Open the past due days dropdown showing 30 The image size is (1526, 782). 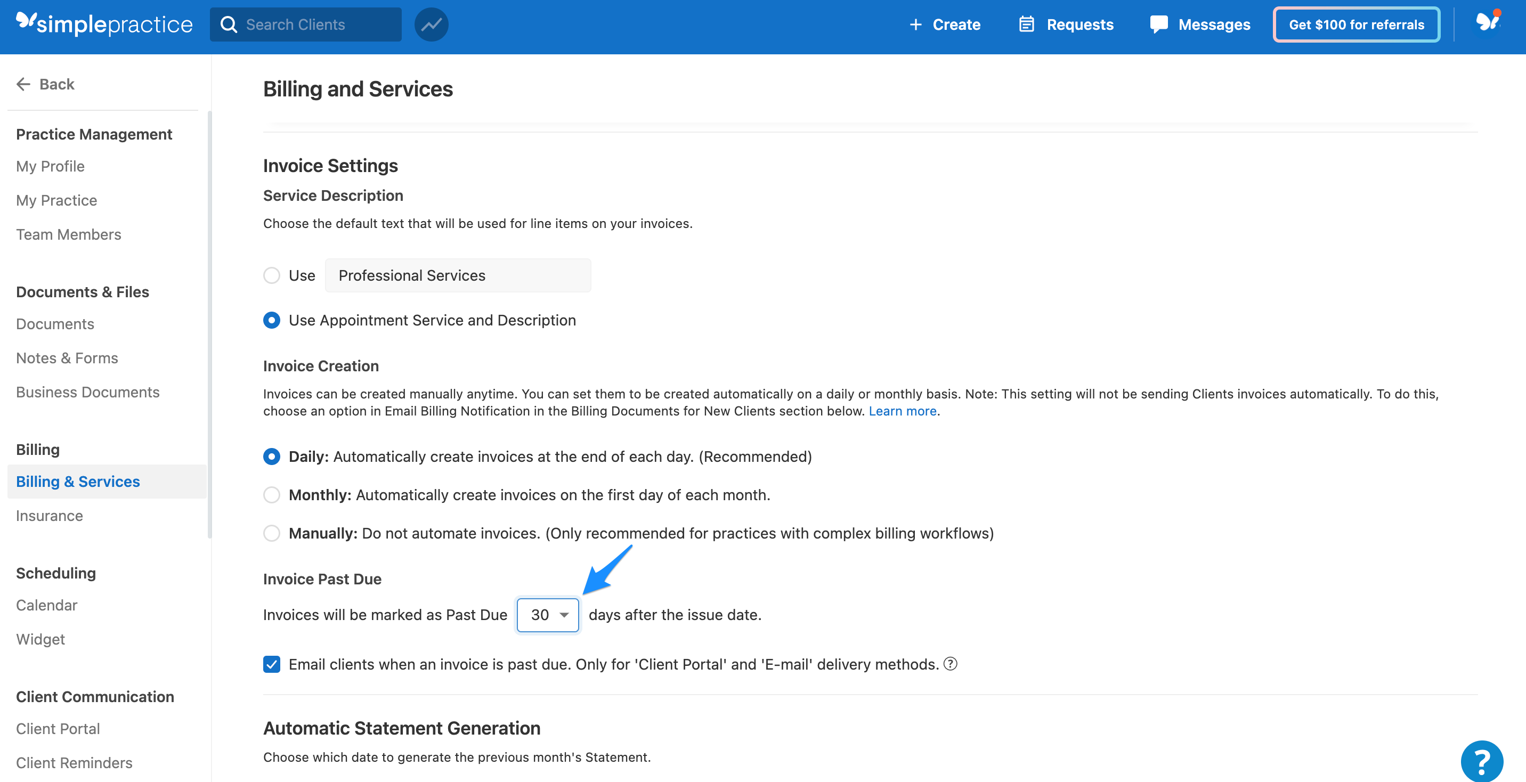pyautogui.click(x=547, y=614)
